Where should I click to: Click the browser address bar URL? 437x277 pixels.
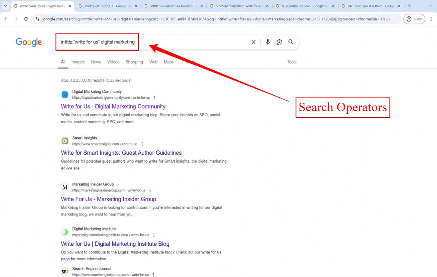[216, 19]
